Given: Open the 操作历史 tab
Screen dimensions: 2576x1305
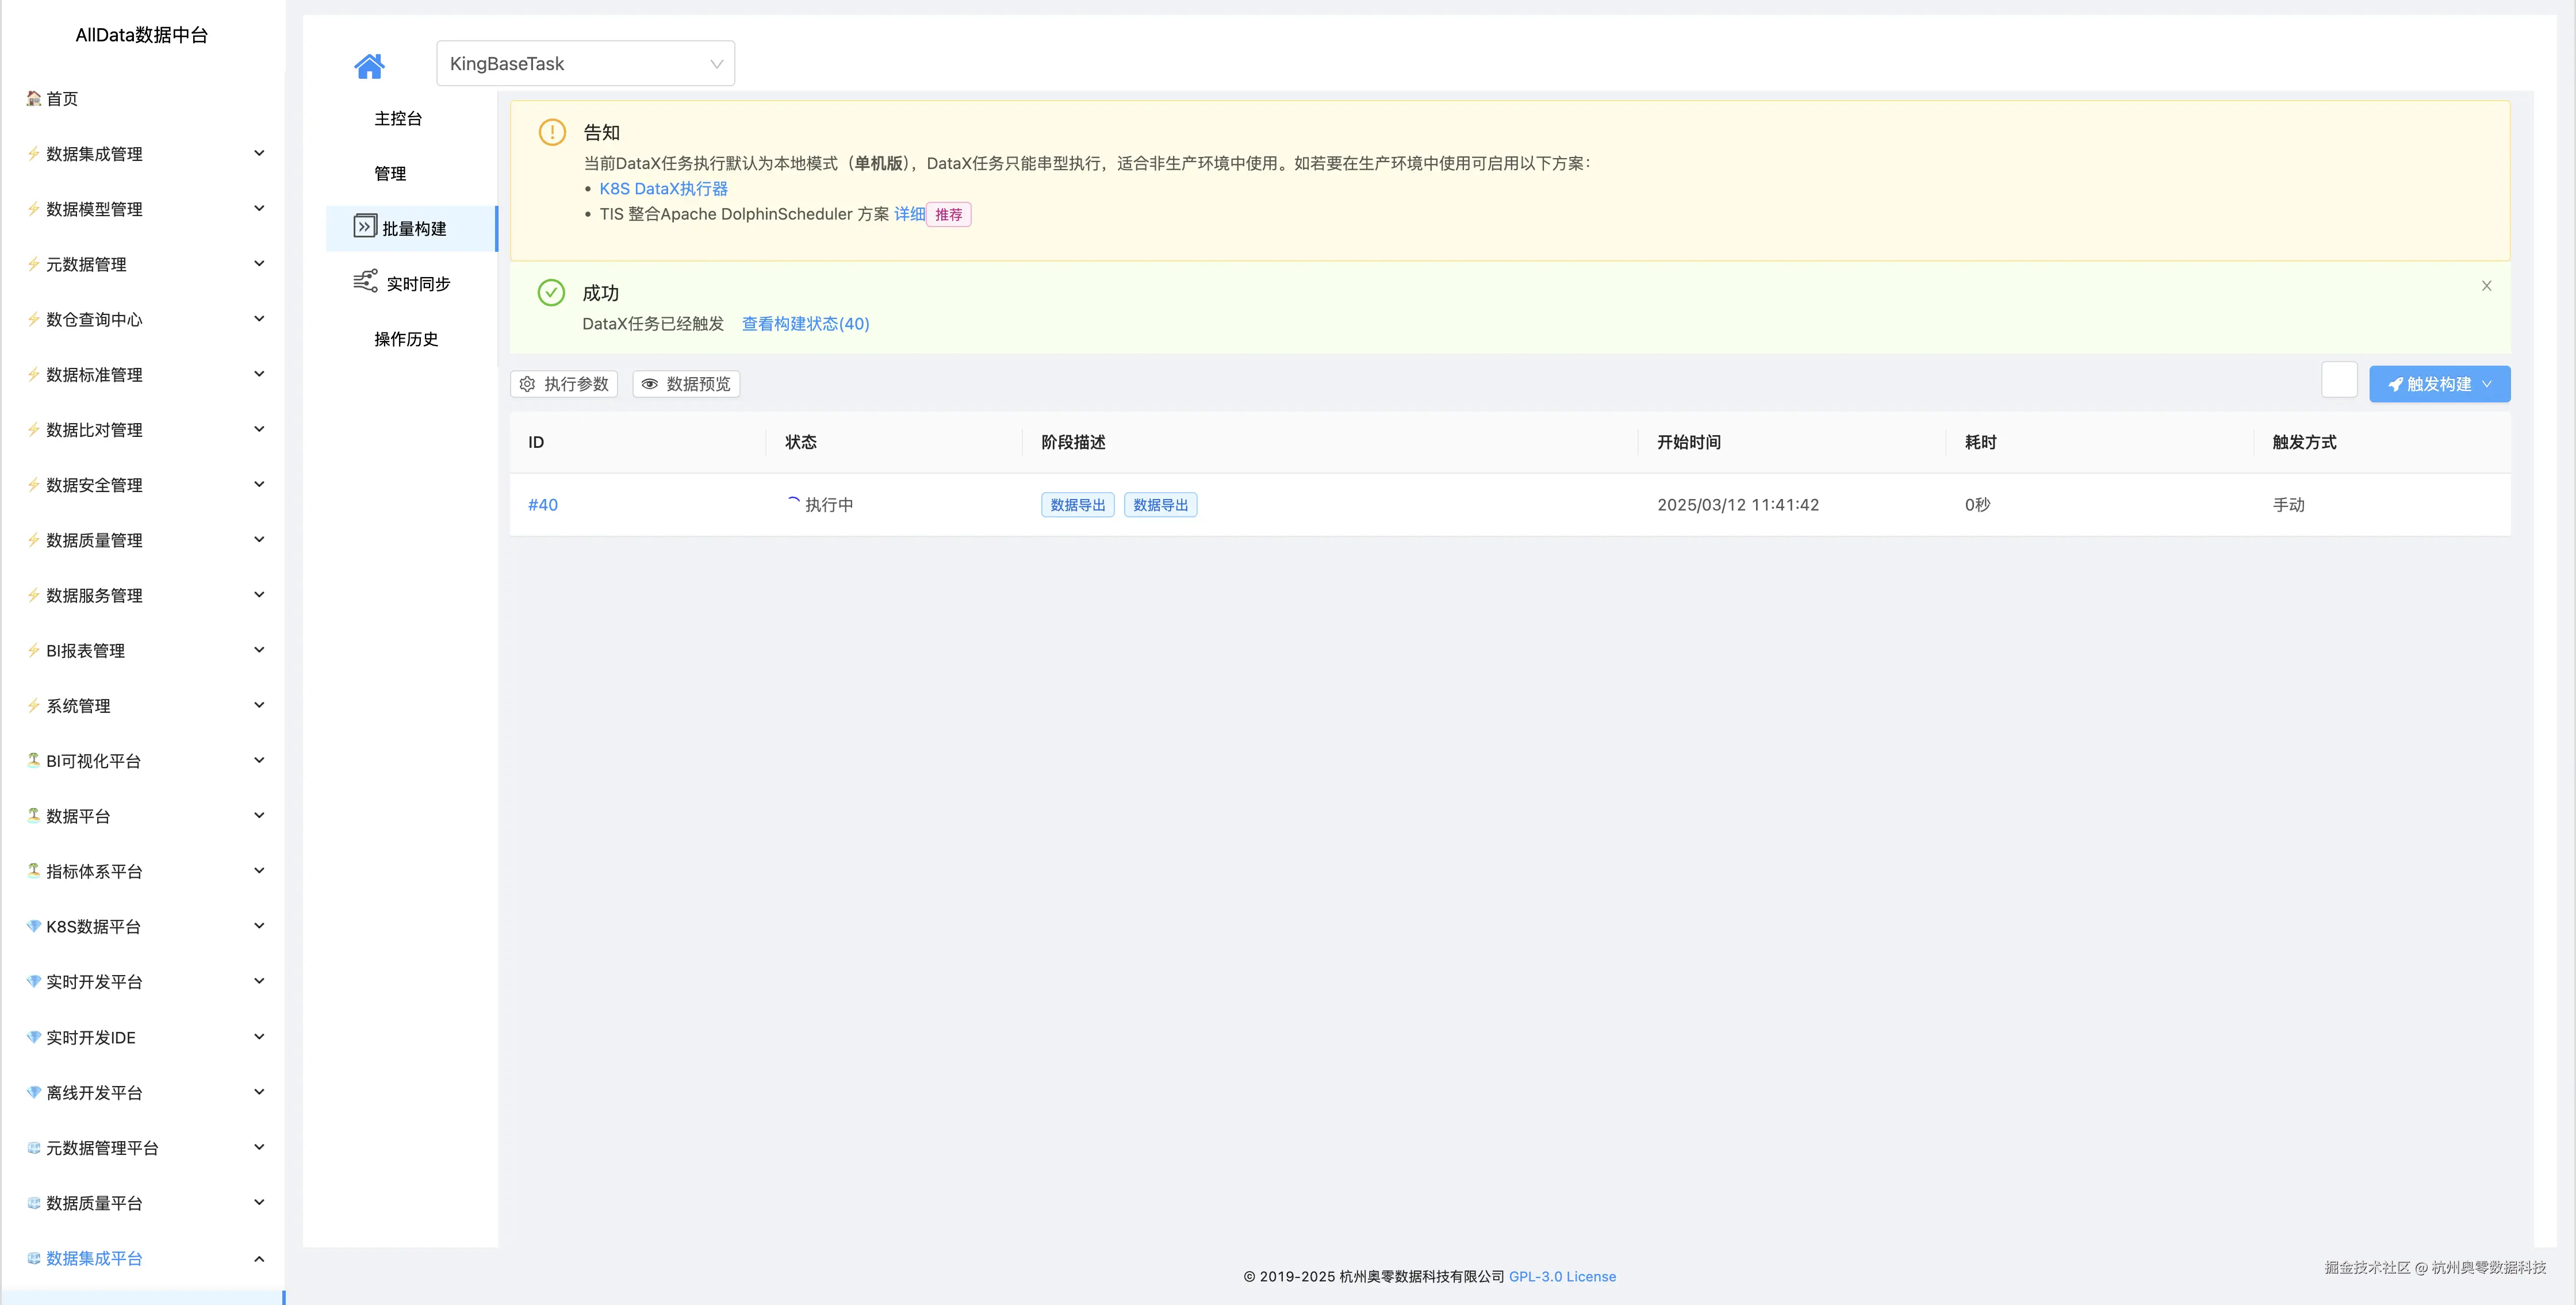Looking at the screenshot, I should tap(404, 339).
